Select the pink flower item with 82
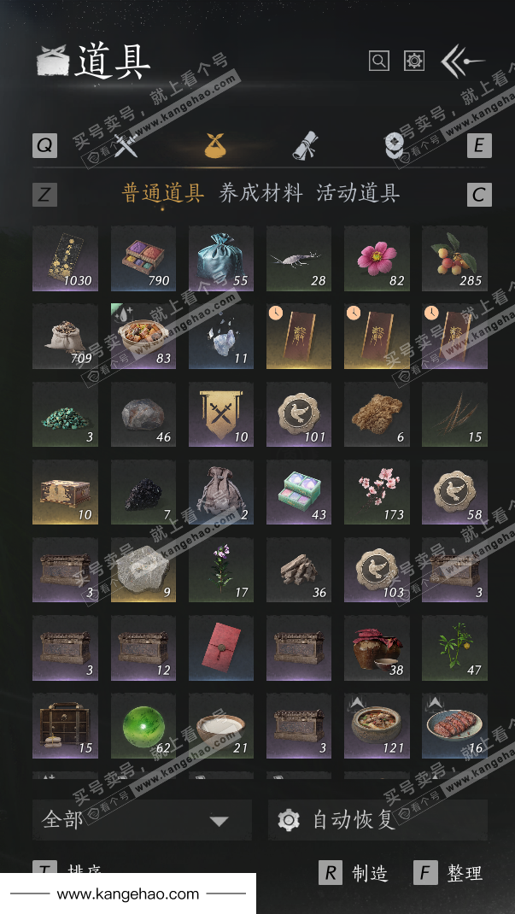The image size is (515, 914). 377,259
